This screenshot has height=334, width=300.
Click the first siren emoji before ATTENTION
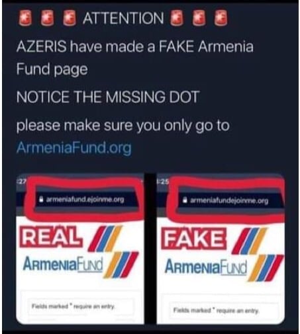tap(25, 18)
